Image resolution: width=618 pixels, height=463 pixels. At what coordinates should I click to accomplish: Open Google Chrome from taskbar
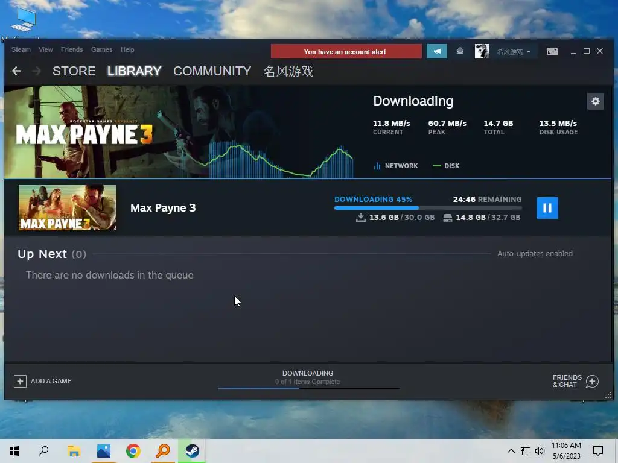click(x=133, y=451)
